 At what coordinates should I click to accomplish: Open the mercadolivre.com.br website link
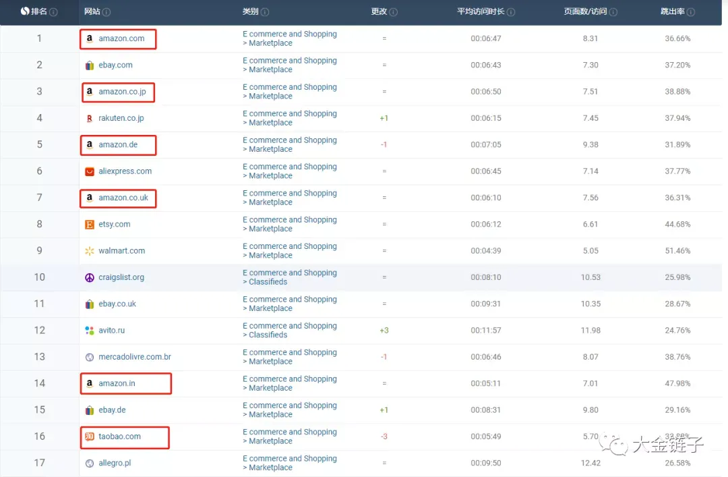pyautogui.click(x=135, y=357)
